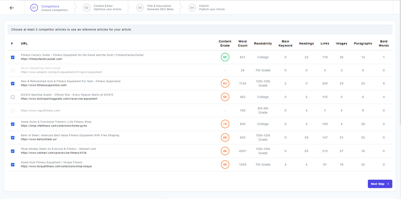Click the Fitness Factory Outlet article title
Screen dimensions: 401x199
point(82,55)
